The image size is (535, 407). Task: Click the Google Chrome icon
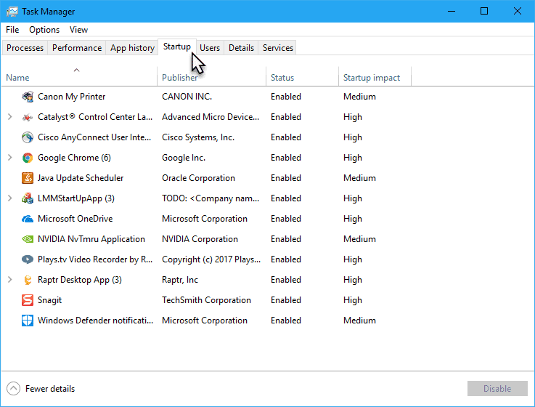coord(28,158)
